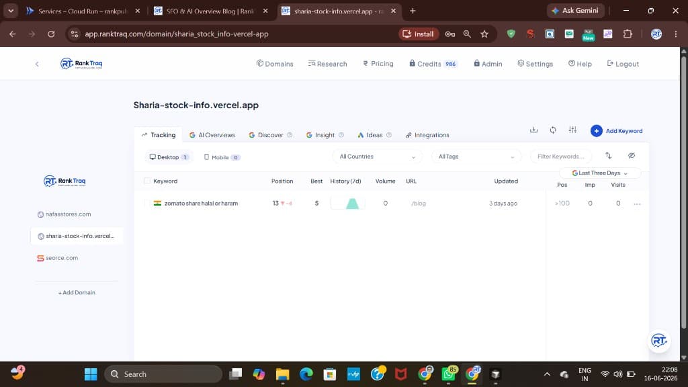Switch to the SEO & AI Overview Blog tab
Image resolution: width=688 pixels, height=387 pixels.
pos(210,11)
